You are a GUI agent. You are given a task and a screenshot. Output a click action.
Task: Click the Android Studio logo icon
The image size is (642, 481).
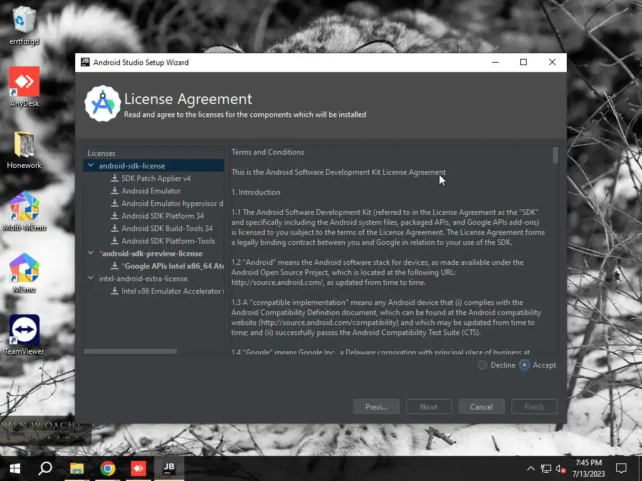coord(102,103)
